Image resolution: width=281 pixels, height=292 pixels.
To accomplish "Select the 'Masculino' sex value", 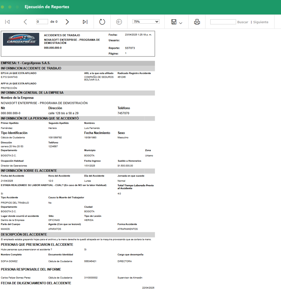I will (x=123, y=138).
